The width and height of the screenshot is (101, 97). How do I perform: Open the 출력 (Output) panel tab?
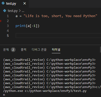[x=24, y=50]
